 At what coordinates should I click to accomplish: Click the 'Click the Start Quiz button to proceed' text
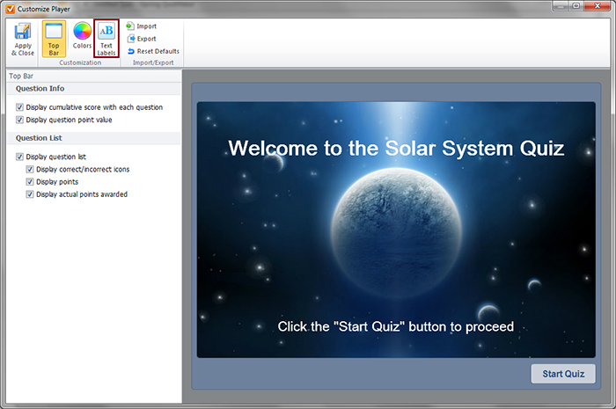pos(396,326)
